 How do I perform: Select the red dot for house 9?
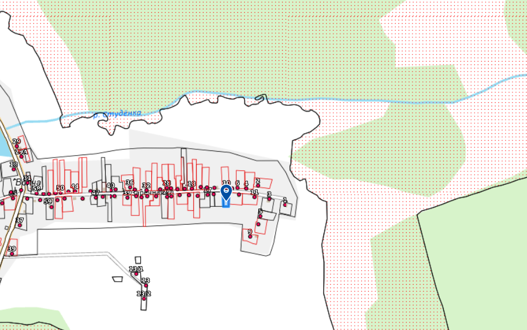[250, 236]
